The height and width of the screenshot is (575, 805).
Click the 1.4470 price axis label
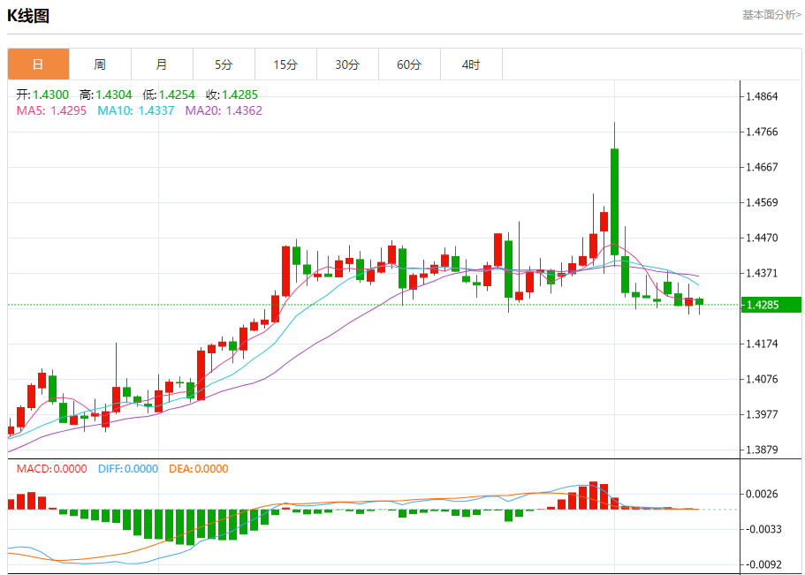(762, 238)
